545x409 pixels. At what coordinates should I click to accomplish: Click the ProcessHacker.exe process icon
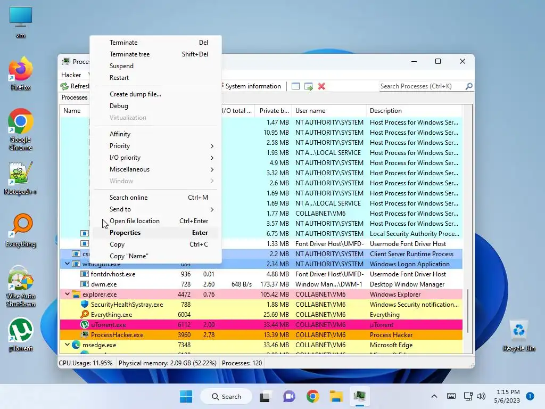[x=85, y=334]
